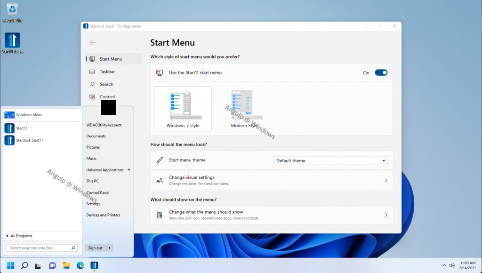Click the Start11 icon on the taskbar
Image resolution: width=482 pixels, height=273 pixels.
tap(94, 265)
